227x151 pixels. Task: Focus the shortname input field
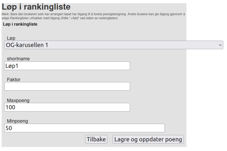tap(67, 66)
